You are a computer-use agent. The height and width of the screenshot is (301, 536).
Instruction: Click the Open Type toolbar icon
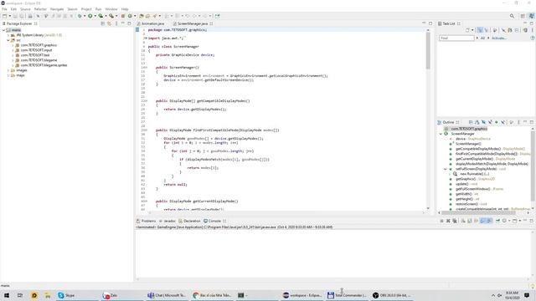pos(142,16)
